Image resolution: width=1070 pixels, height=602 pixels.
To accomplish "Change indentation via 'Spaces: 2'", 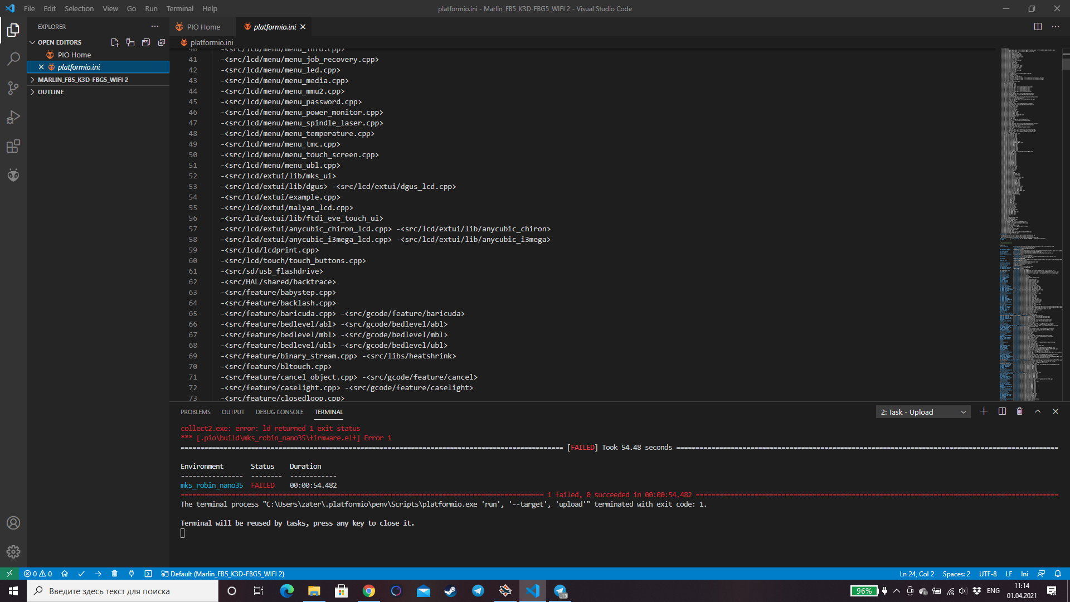I will tap(956, 574).
